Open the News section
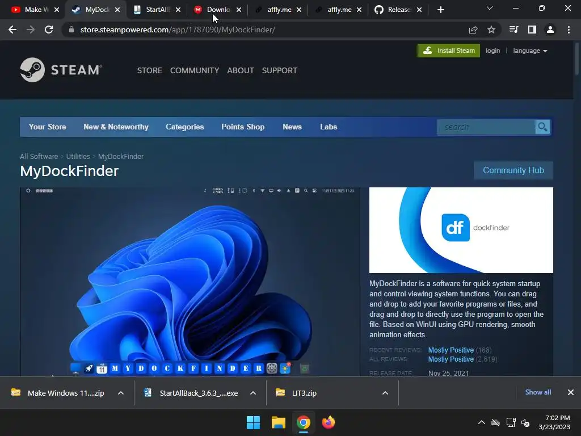Image resolution: width=581 pixels, height=436 pixels. [292, 127]
